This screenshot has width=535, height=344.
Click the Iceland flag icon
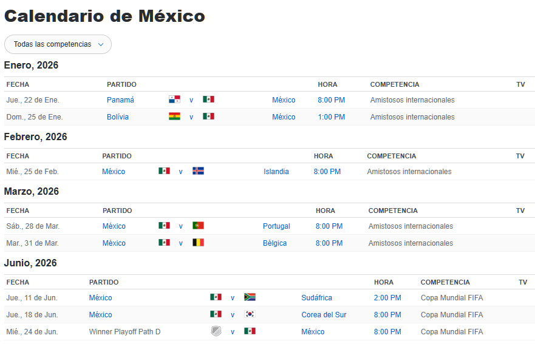(x=198, y=171)
